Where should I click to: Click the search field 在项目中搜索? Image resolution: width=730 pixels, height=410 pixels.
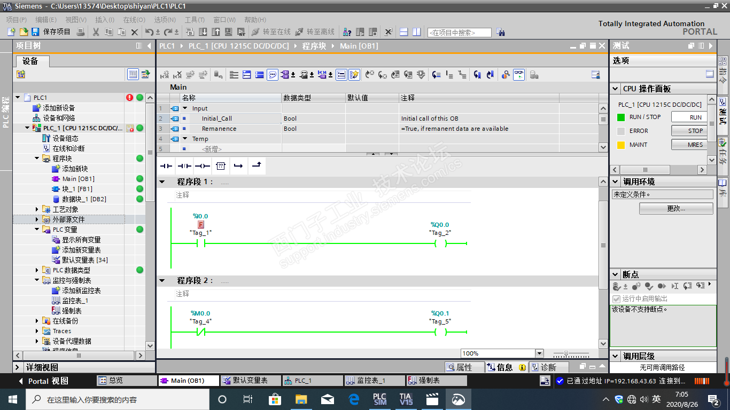(x=459, y=33)
